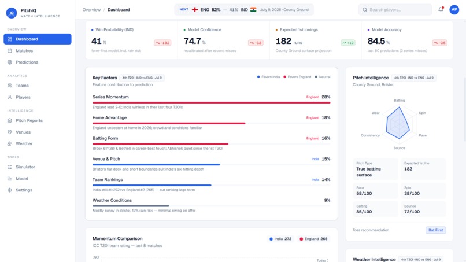
Task: Open Settings in the sidebar
Action: click(x=38, y=190)
